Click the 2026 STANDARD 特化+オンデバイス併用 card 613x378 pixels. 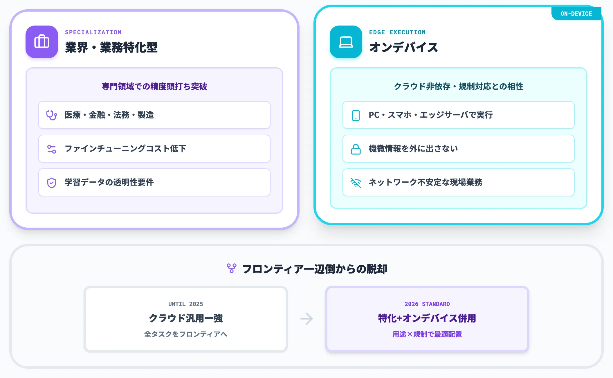tap(427, 319)
